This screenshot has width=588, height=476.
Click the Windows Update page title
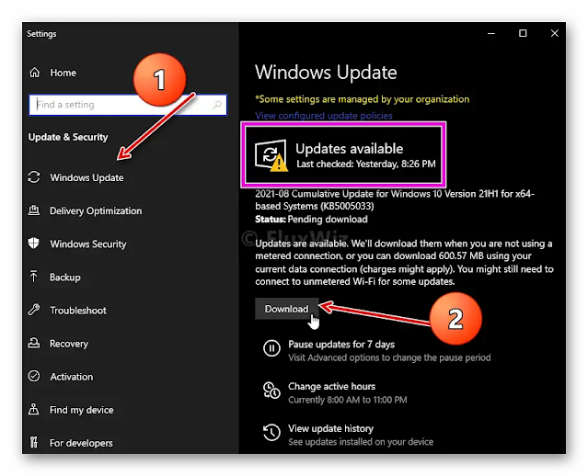point(326,73)
